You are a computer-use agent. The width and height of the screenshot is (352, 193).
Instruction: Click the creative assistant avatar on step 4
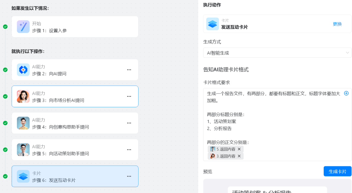click(23, 123)
